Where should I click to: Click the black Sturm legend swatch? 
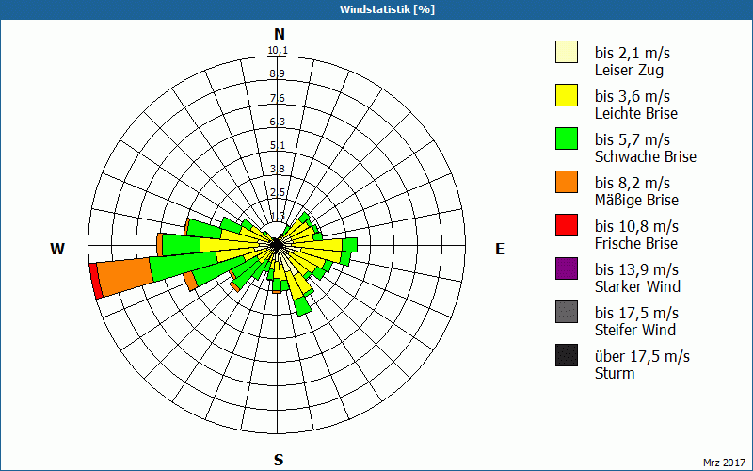[x=567, y=355]
